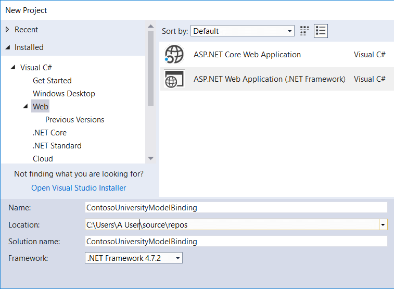Screen dimensions: 394x289
Task: Select Previous Versions under Web
Action: [x=74, y=120]
